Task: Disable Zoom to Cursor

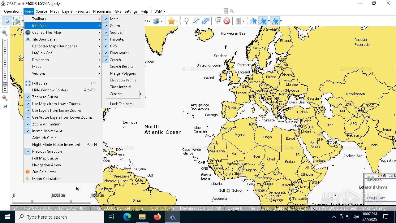Action: 63,97
